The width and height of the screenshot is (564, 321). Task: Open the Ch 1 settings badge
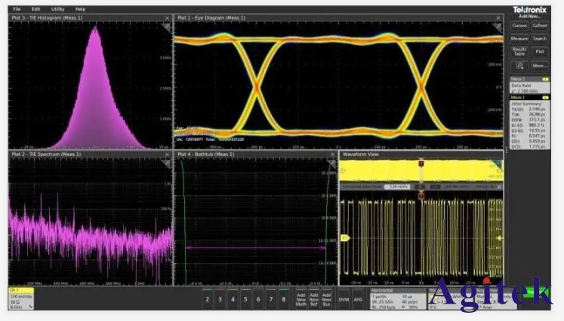(21, 298)
